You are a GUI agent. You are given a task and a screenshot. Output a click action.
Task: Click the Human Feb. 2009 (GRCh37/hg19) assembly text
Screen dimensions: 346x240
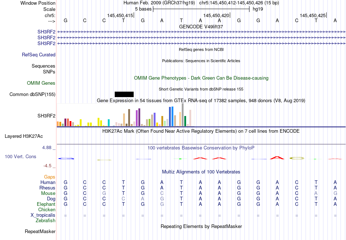click(x=159, y=3)
